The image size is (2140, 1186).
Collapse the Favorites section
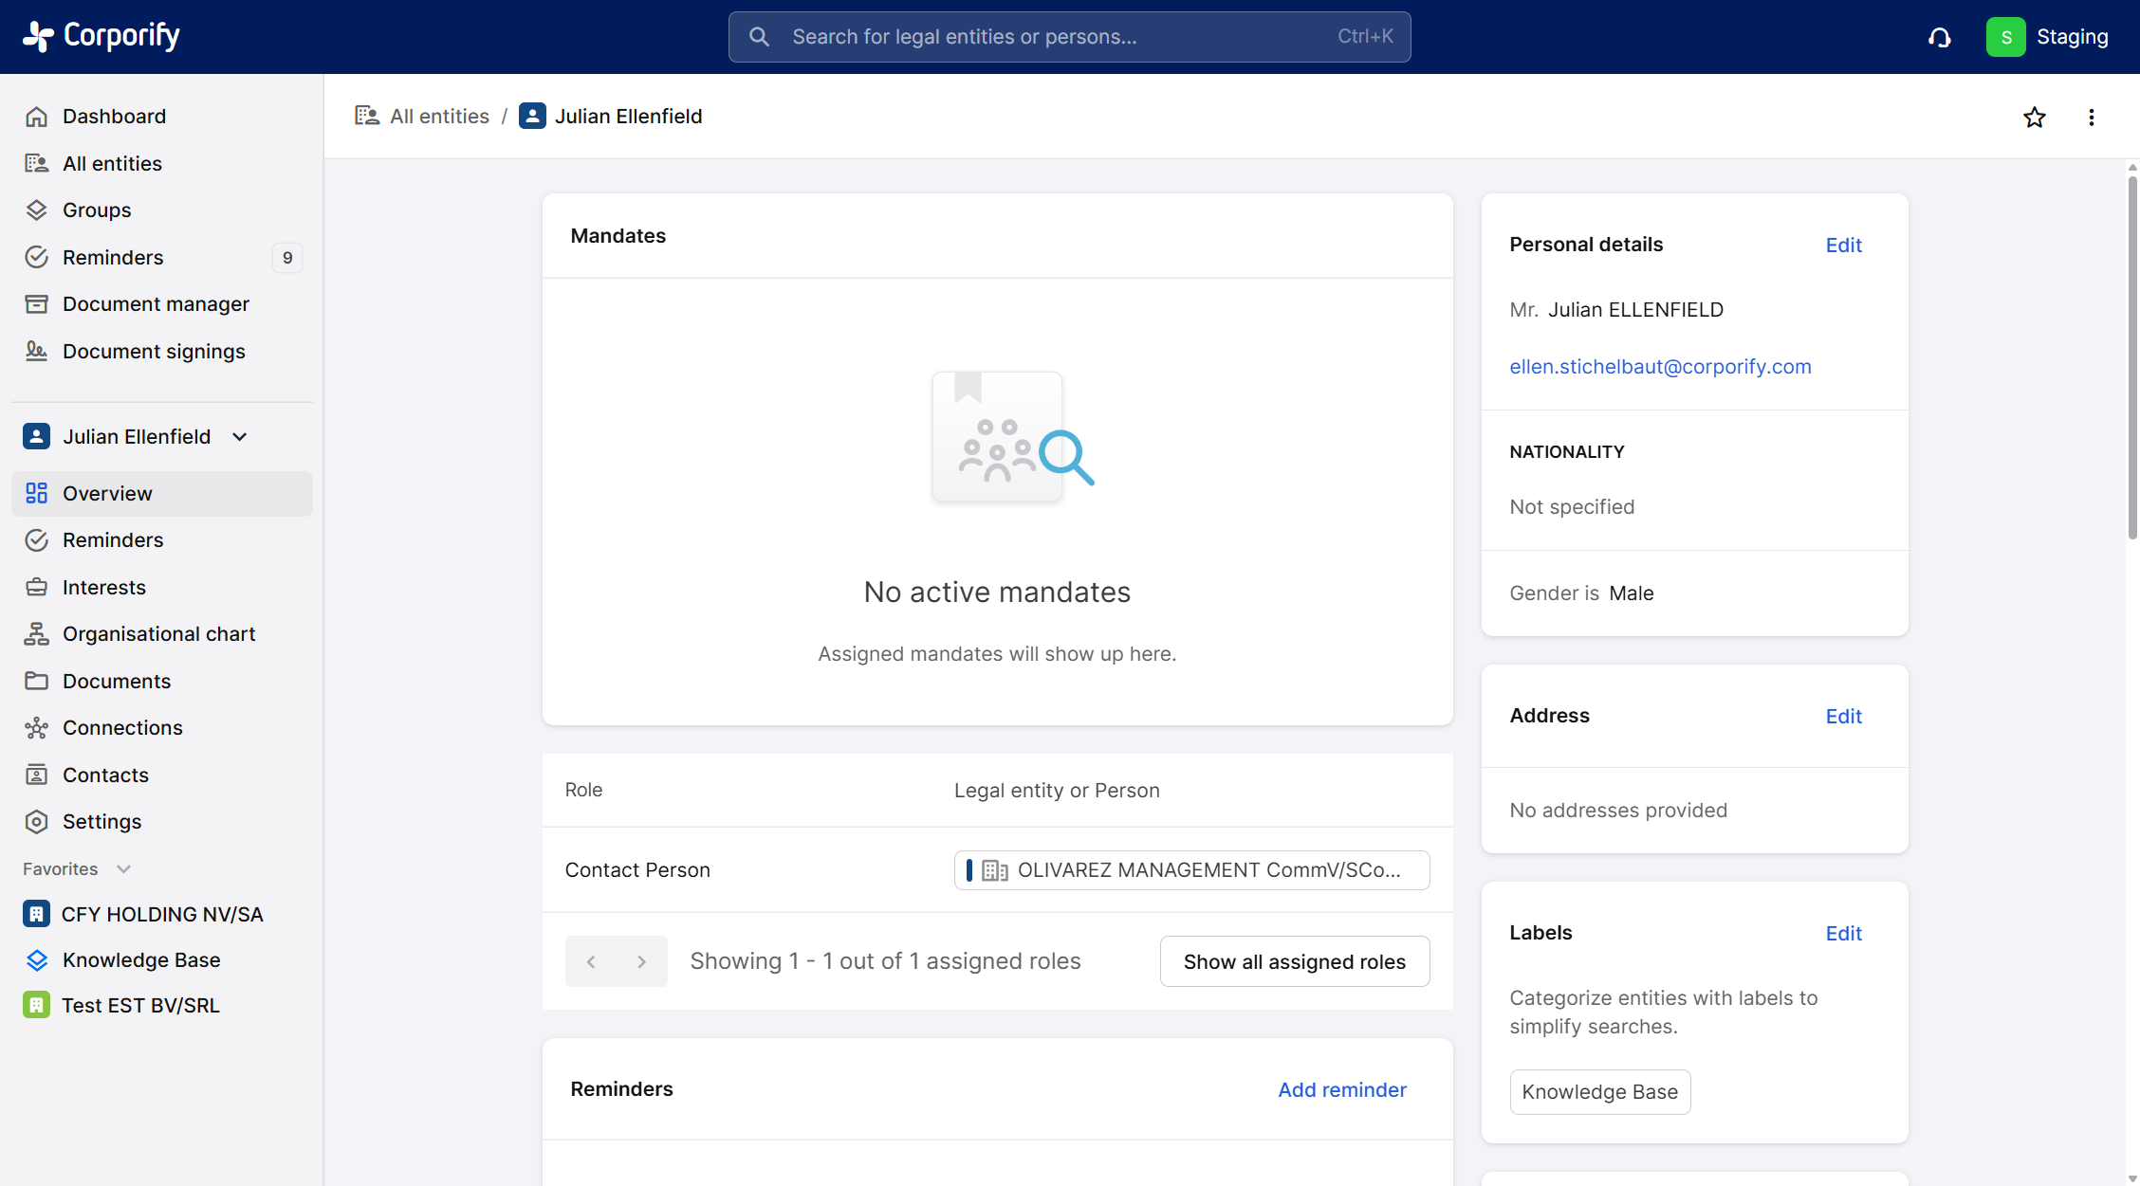(x=123, y=868)
